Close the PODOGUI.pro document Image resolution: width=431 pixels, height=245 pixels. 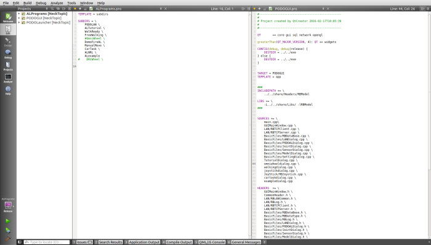point(328,9)
